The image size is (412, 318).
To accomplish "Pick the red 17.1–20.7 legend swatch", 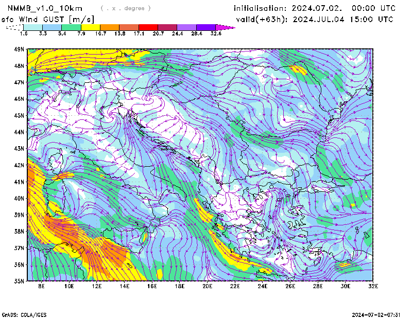I will tap(148, 27).
